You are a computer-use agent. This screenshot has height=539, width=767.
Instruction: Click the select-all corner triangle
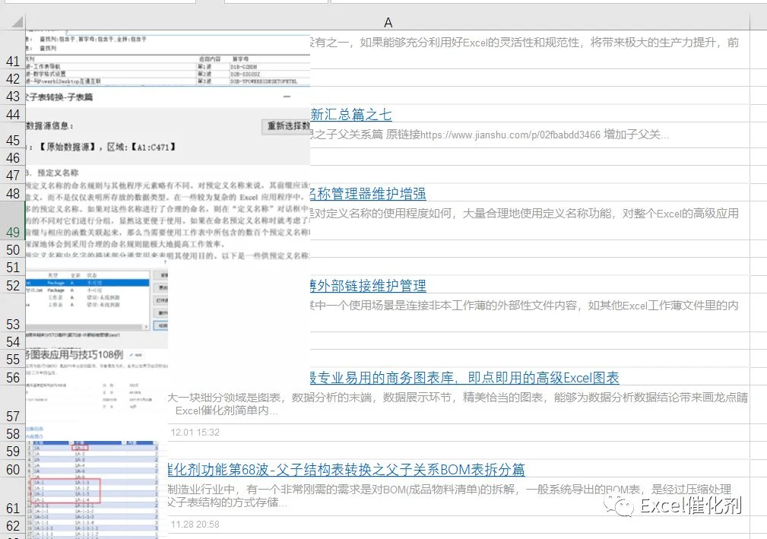tap(17, 22)
